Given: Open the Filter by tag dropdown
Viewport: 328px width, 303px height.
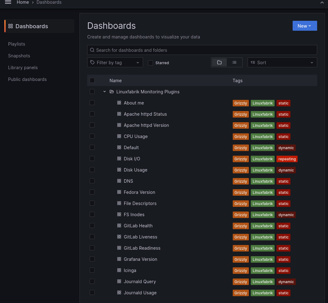Looking at the screenshot, I should point(115,62).
